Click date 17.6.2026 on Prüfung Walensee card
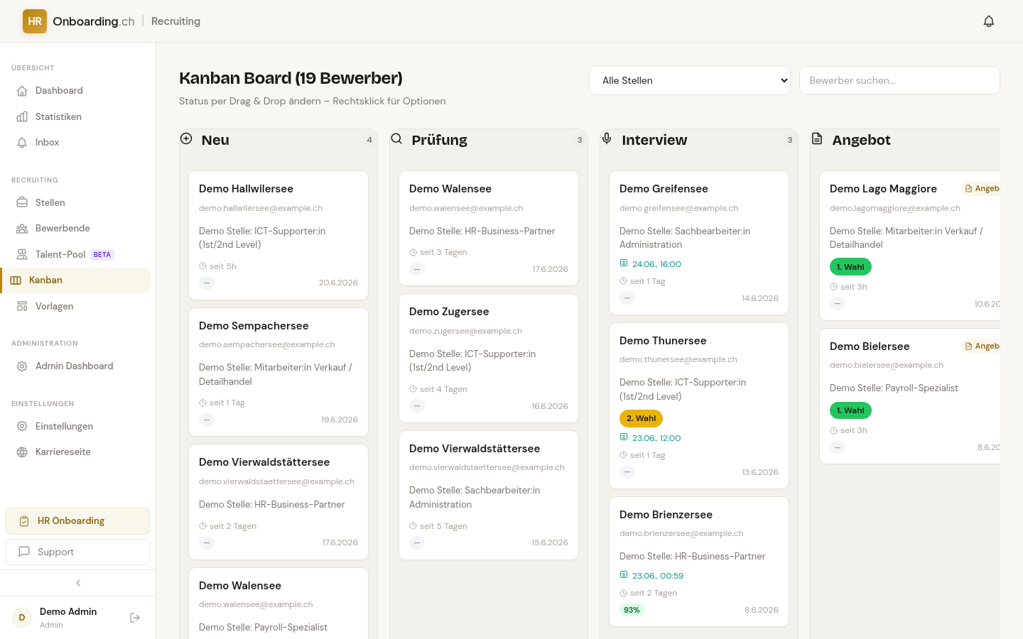 (551, 269)
